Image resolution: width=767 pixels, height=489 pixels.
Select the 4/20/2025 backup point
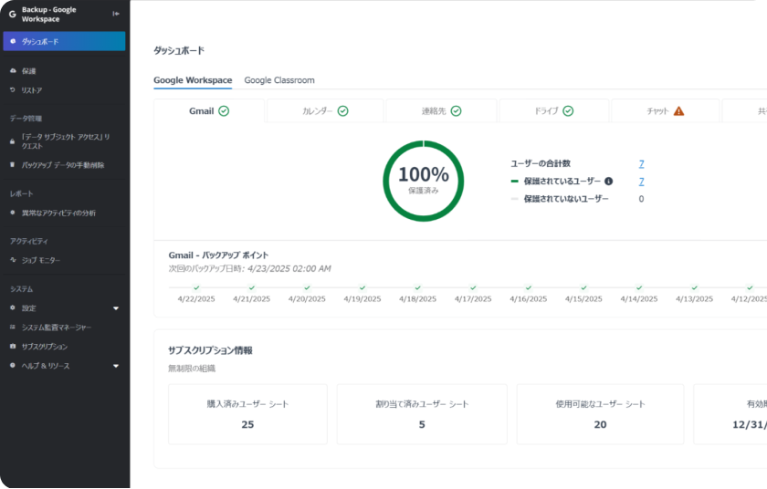coord(307,294)
